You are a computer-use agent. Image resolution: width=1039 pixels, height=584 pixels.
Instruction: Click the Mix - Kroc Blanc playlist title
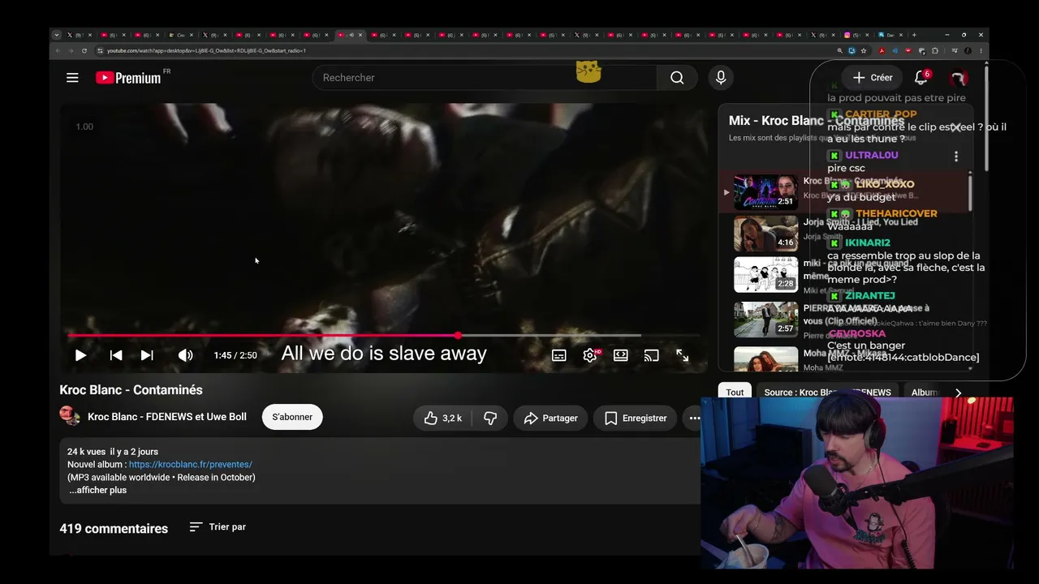[817, 121]
